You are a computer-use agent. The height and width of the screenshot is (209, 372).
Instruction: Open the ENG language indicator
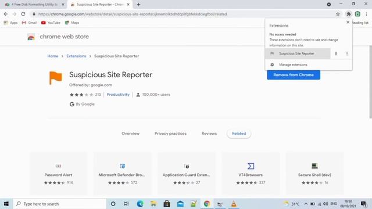click(x=334, y=204)
